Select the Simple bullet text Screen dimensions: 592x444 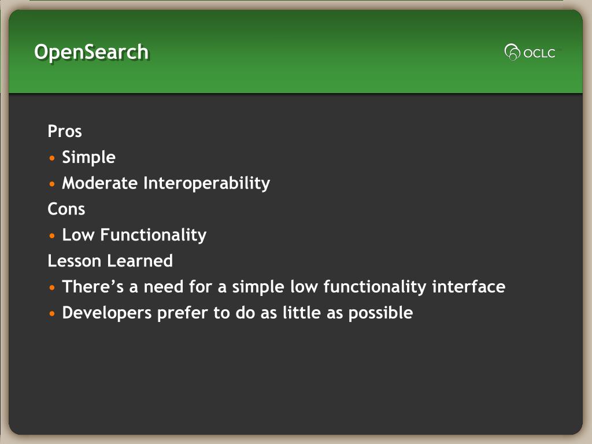(x=88, y=157)
